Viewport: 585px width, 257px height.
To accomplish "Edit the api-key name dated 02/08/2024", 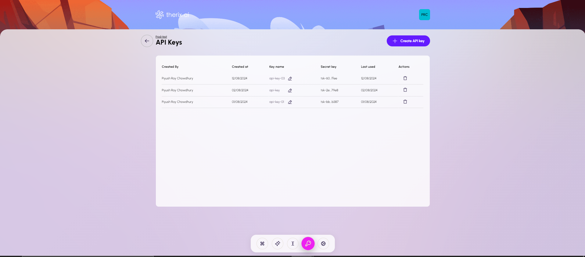I will tap(290, 90).
